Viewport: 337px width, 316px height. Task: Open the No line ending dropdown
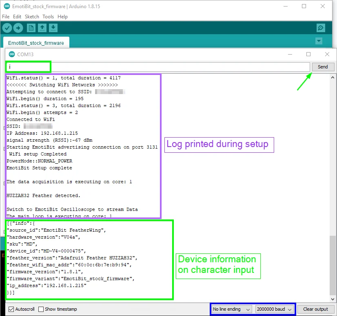(231, 309)
